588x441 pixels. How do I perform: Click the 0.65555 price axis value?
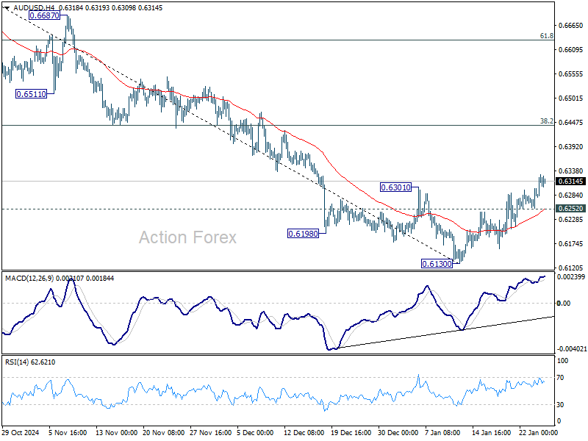(571, 74)
